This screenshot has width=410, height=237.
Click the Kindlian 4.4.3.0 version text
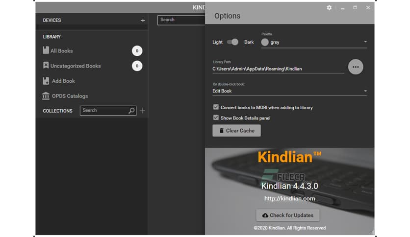289,186
